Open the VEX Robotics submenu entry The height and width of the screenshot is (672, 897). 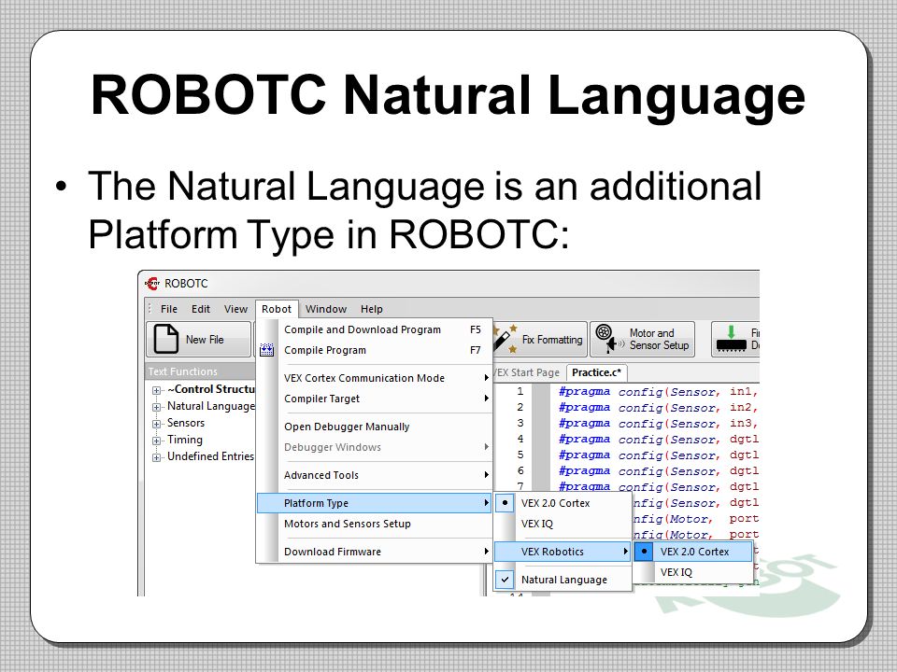(x=562, y=552)
